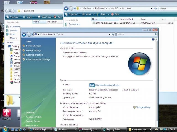Open Device Manager task link

(x=33, y=46)
